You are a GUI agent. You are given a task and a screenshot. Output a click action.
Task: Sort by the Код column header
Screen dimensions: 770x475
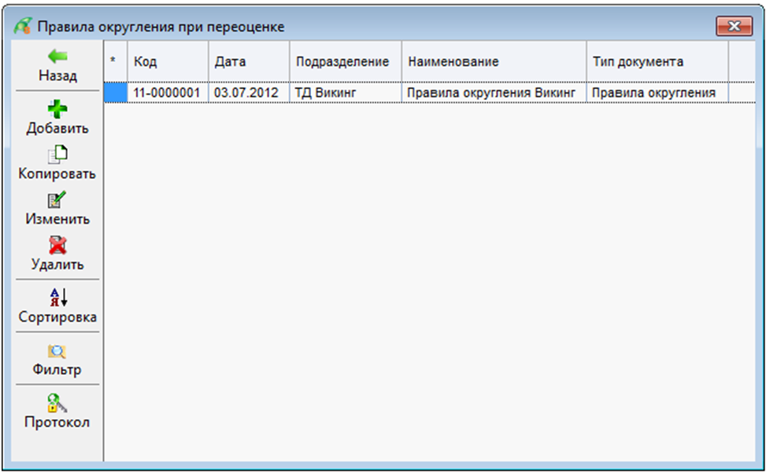point(167,61)
